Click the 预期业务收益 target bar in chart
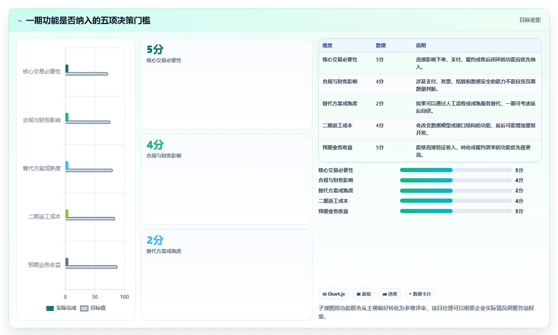 tap(91, 267)
